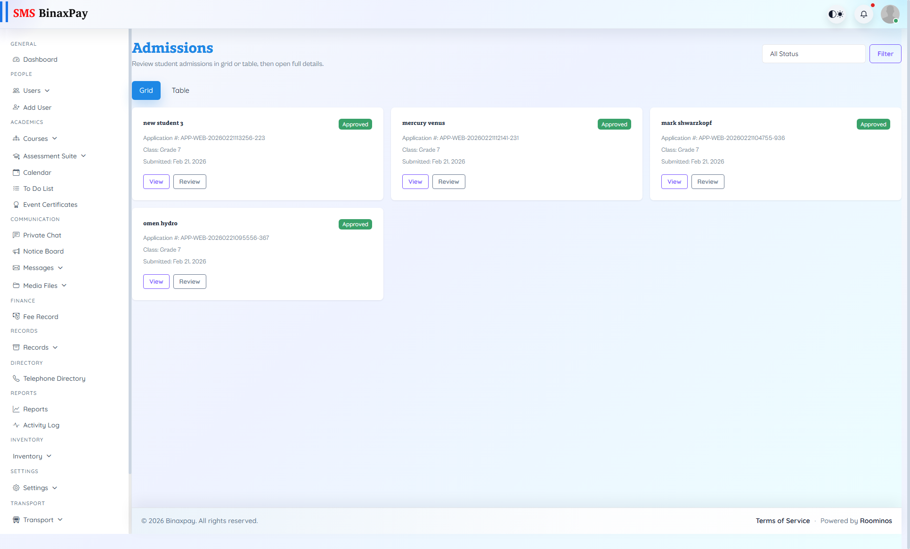
Task: Open the Dashboard from the sidebar
Action: coord(40,59)
